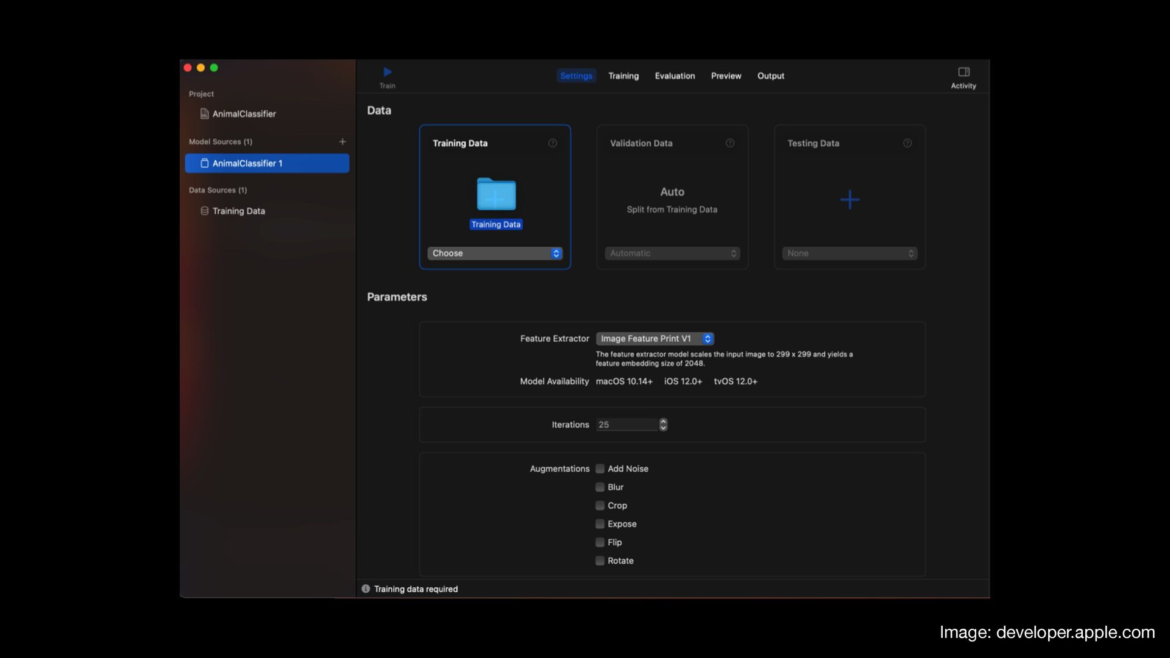Click the Training Data folder icon
1170x658 pixels.
[496, 194]
